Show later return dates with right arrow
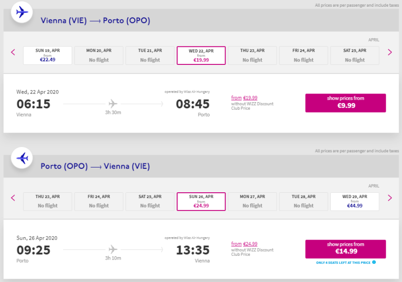This screenshot has width=402, height=282. pos(390,198)
